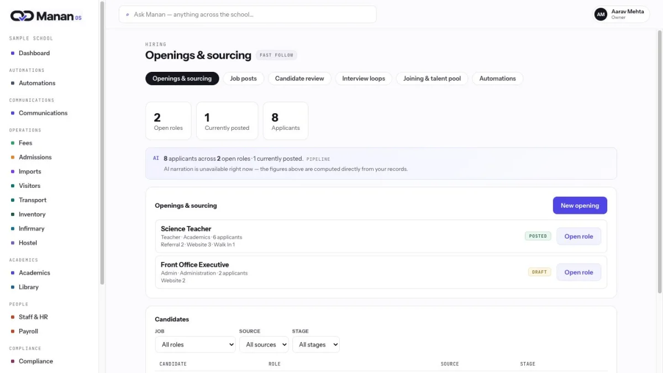Click the Front Office Executive title
The height and width of the screenshot is (373, 663).
[195, 265]
